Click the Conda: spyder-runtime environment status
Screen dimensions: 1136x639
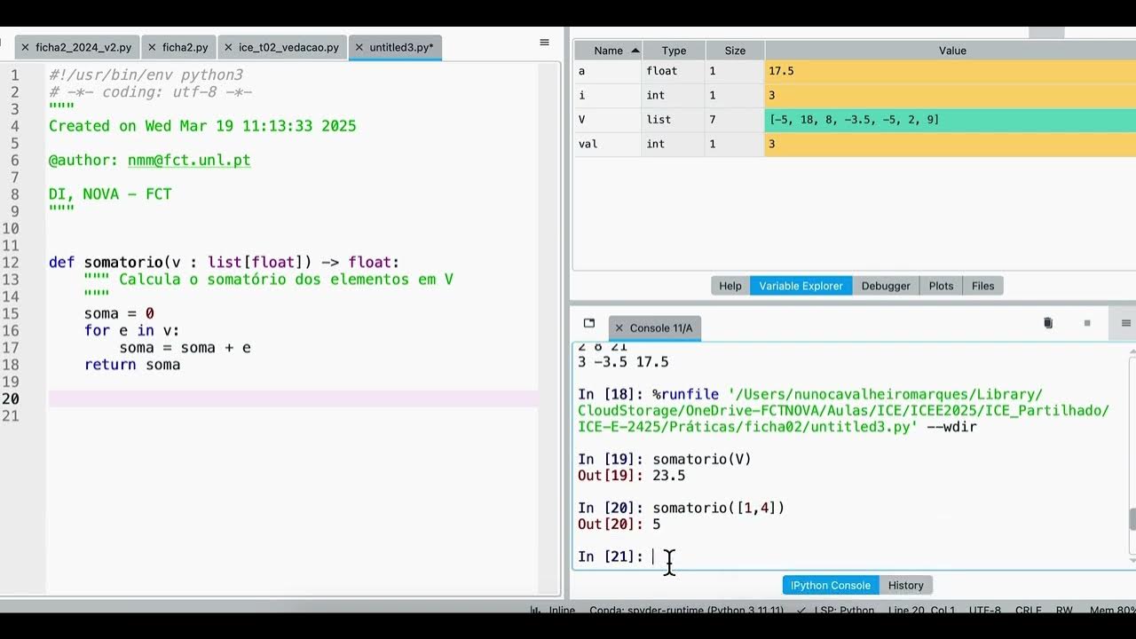tap(686, 611)
